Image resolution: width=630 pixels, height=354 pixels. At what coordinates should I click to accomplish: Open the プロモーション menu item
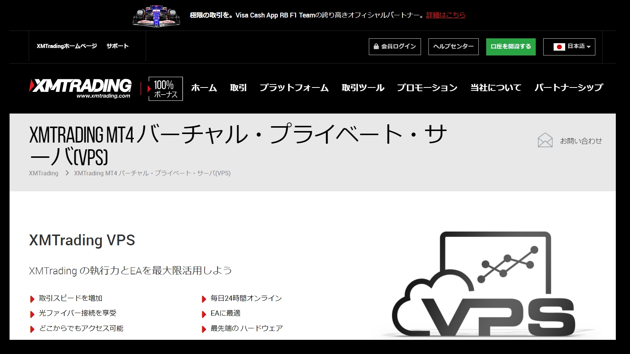pos(427,88)
